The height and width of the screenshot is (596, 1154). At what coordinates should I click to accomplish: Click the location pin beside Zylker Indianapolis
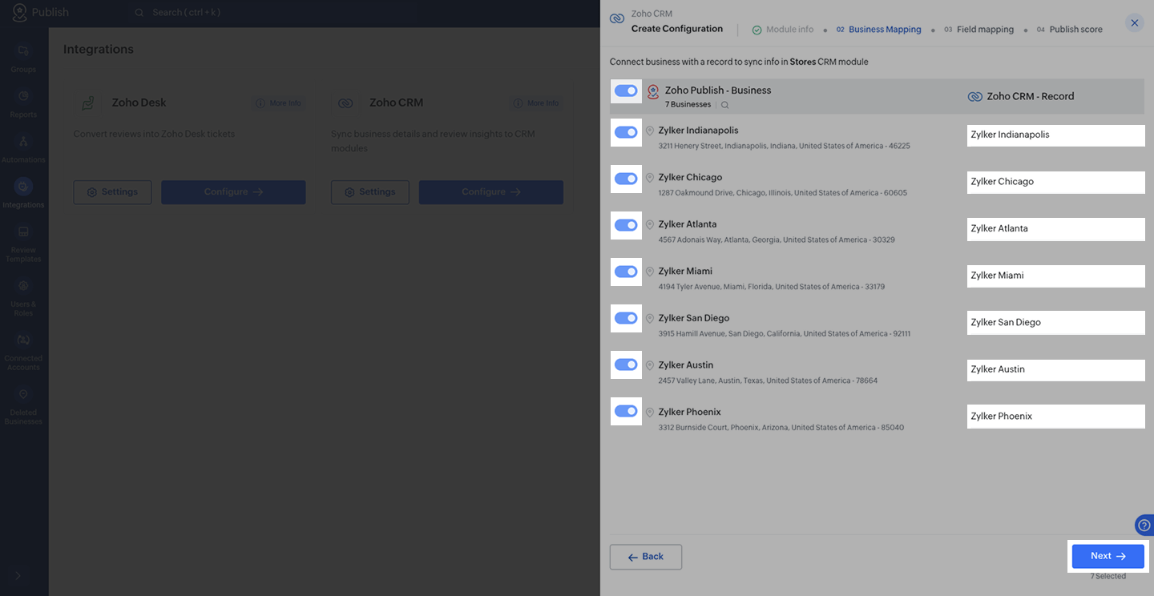(650, 131)
